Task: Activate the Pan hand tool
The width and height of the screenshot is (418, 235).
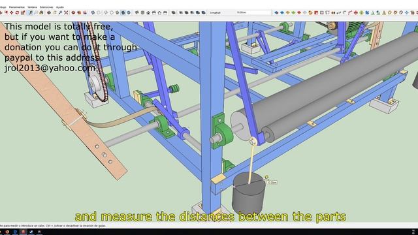Action: (x=55, y=12)
